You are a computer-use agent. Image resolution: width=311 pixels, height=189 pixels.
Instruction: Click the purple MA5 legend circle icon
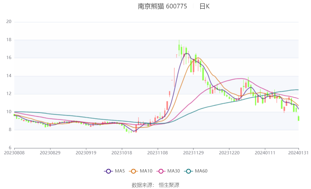pos(108,171)
